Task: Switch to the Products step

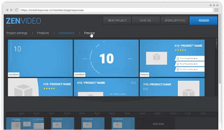Action: tap(43, 33)
